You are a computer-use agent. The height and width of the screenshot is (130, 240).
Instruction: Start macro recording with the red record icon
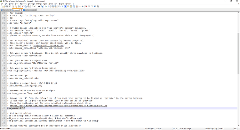coord(86,6)
